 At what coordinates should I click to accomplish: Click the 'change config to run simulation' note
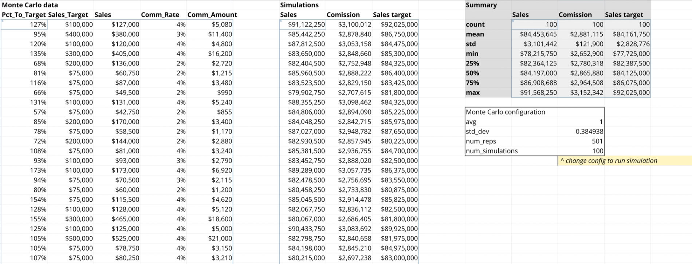click(625, 161)
